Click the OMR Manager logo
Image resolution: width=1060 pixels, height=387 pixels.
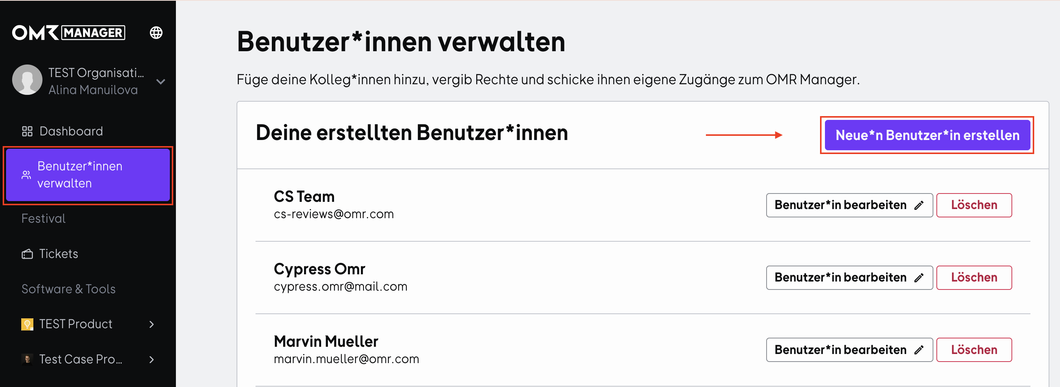[69, 33]
